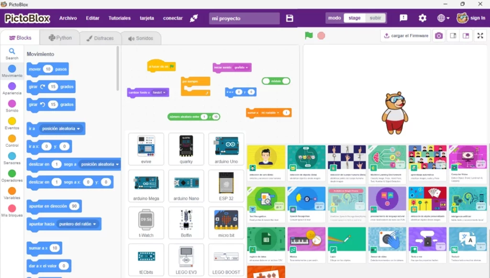Viewport: 490px width, 278px height.
Task: Click the block palette vertical scrollbar
Action: pyautogui.click(x=118, y=68)
